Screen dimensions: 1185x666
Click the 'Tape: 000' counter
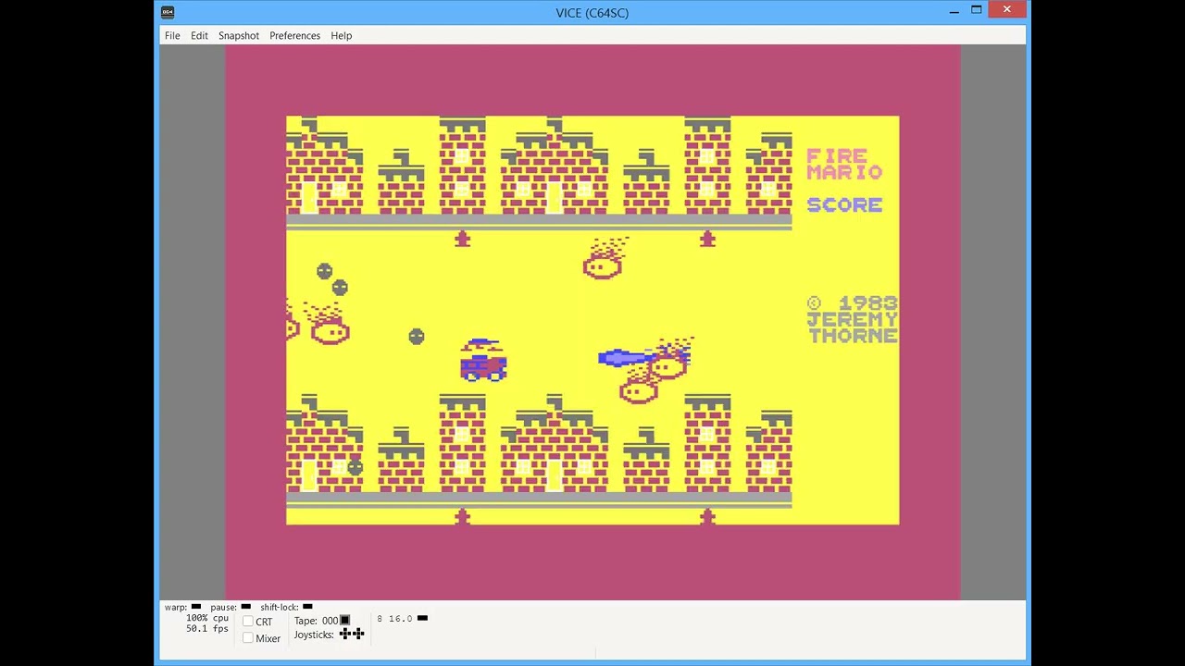click(x=317, y=621)
